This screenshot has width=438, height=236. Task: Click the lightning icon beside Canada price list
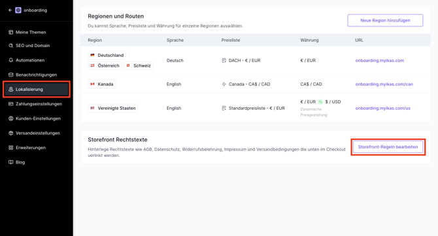coord(224,84)
